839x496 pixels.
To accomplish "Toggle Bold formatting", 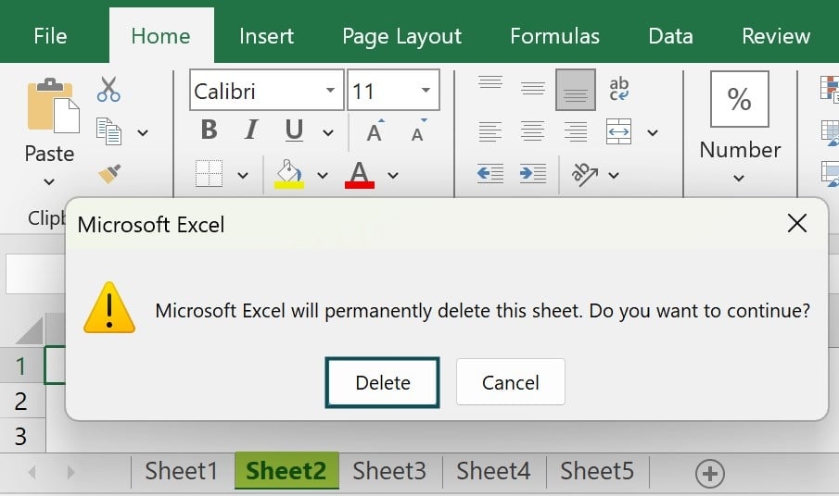I will click(x=209, y=130).
